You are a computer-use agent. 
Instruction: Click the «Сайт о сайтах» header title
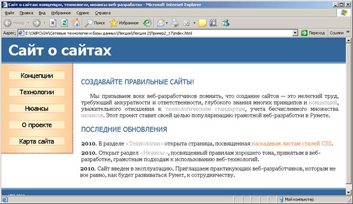[x=60, y=50]
